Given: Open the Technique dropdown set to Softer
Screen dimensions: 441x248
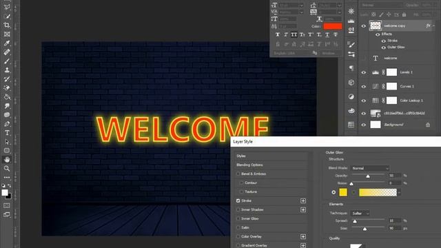Looking at the screenshot, I should click(x=360, y=214).
